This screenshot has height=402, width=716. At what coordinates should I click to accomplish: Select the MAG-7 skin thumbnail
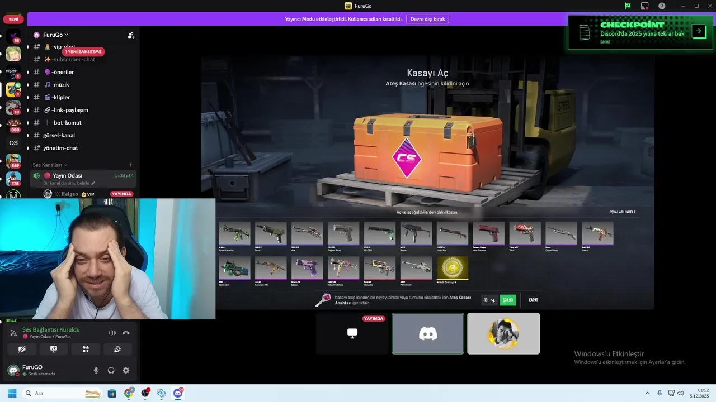tap(271, 233)
